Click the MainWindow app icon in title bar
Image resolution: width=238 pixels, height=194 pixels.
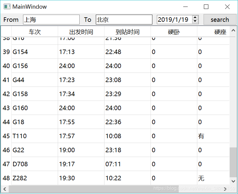tap(7, 7)
